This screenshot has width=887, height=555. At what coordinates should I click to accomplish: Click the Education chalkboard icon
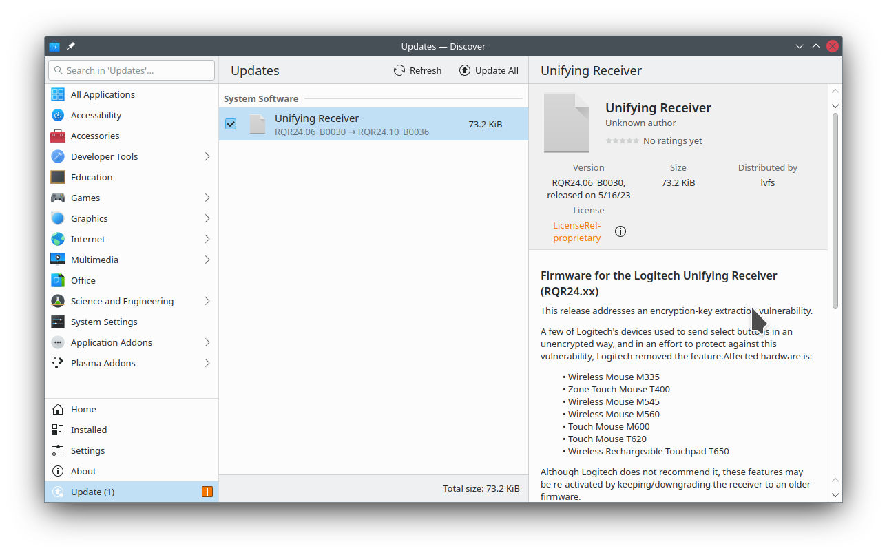(58, 177)
